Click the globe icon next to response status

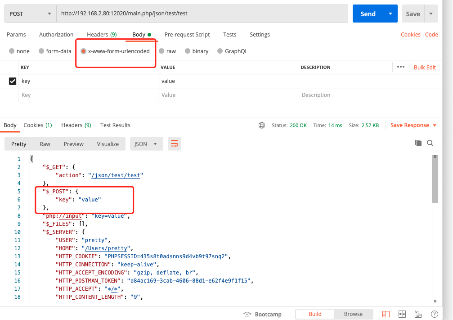[262, 126]
